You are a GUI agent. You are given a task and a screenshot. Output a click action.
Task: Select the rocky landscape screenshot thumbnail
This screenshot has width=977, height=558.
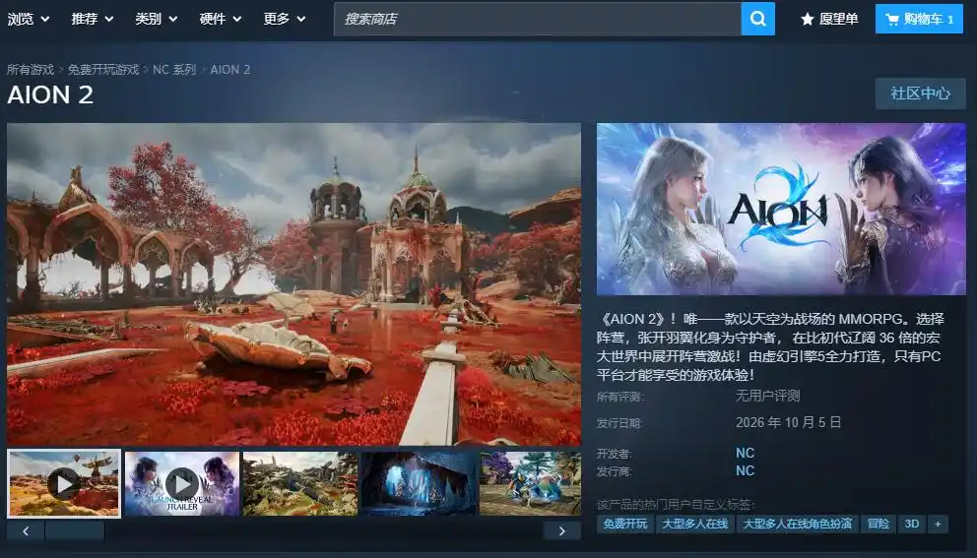point(300,483)
